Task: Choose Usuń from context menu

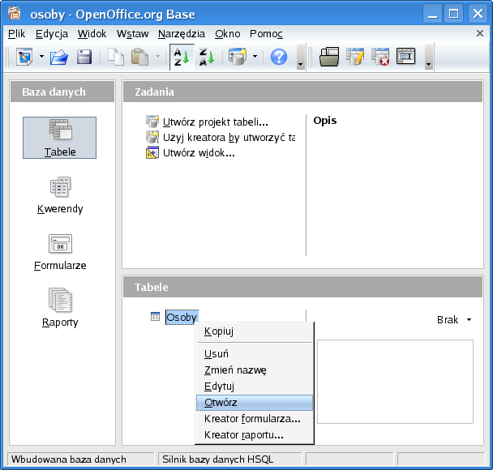Action: tap(255, 354)
